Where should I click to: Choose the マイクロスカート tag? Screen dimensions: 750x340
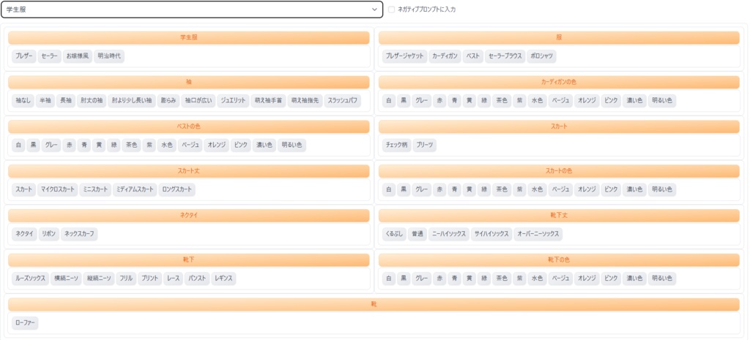tap(58, 189)
